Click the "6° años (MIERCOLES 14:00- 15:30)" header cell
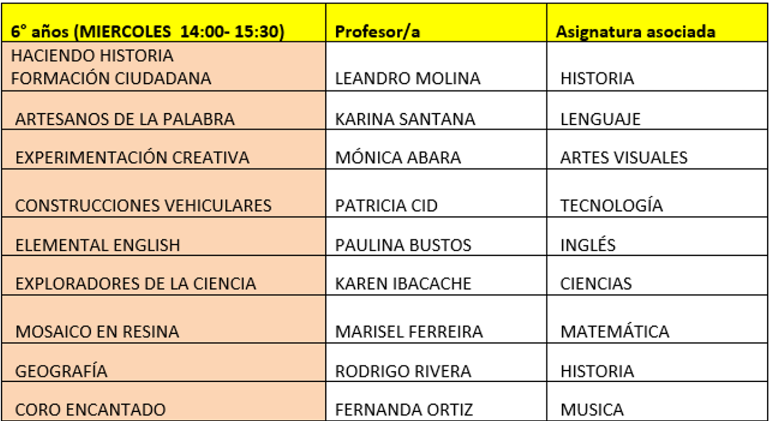Screen dimensions: 769x421 pyautogui.click(x=147, y=32)
